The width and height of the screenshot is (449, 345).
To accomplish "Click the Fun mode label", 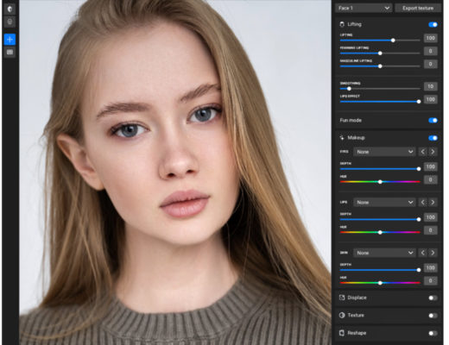I will click(x=351, y=120).
